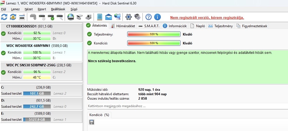Click the D: free space bar 242,7 GB
This screenshot has height=131, width=288.
tap(37, 107)
